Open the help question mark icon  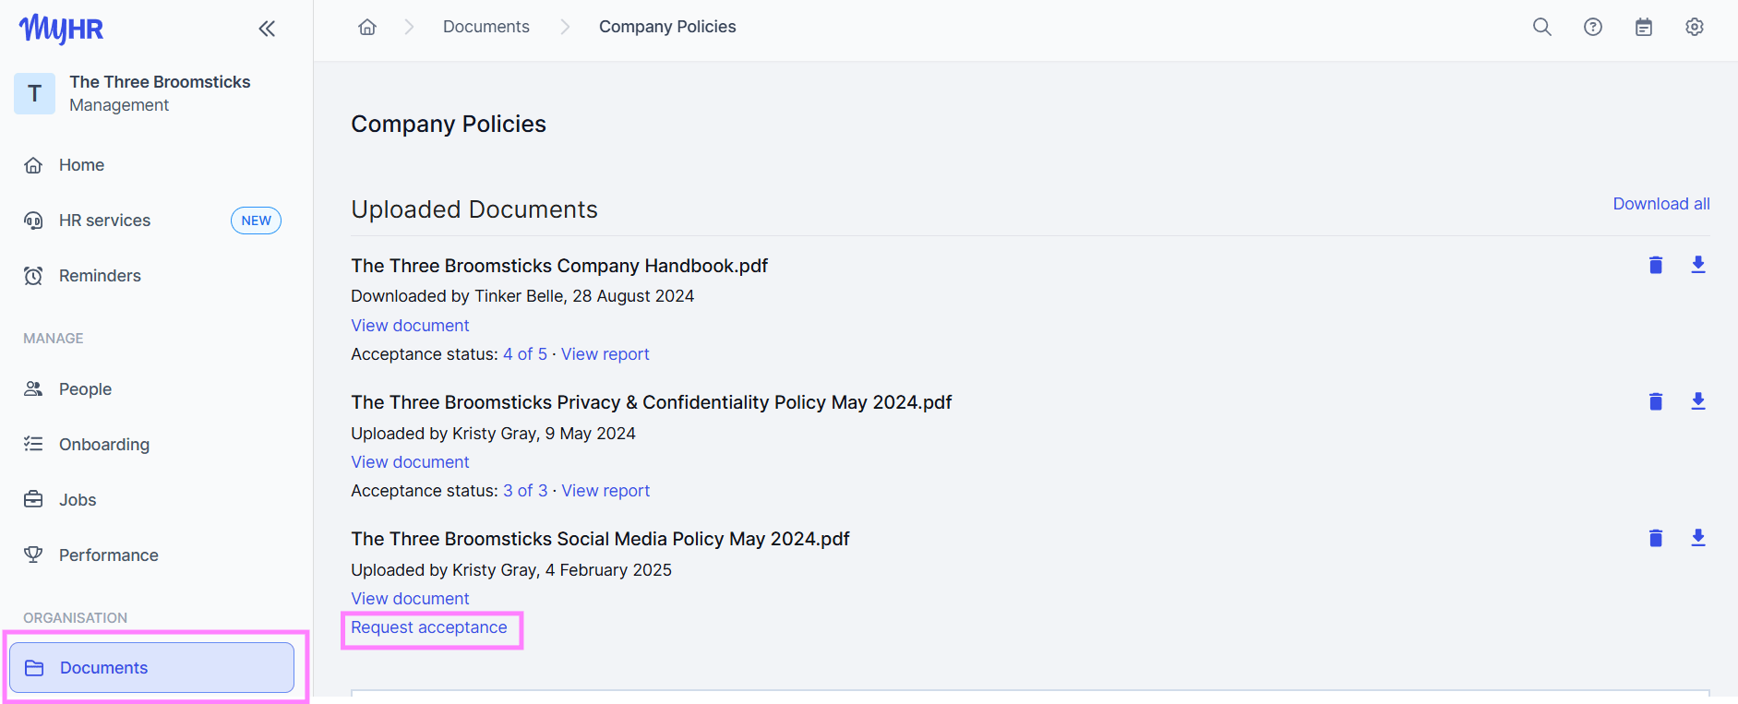coord(1592,27)
